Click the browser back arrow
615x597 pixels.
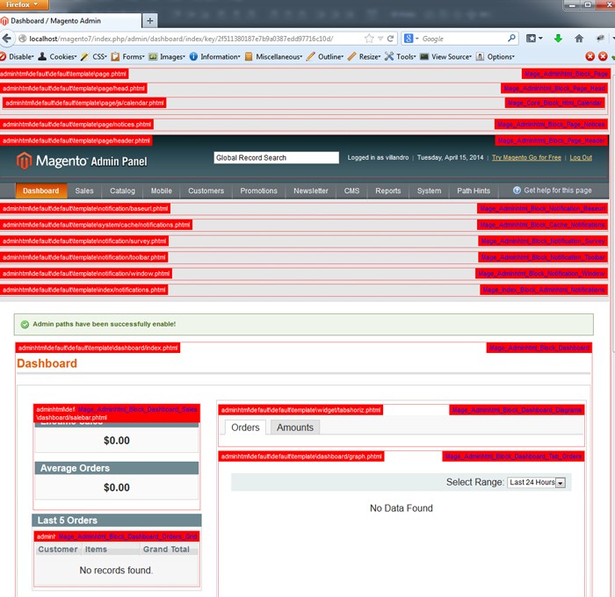coord(6,39)
